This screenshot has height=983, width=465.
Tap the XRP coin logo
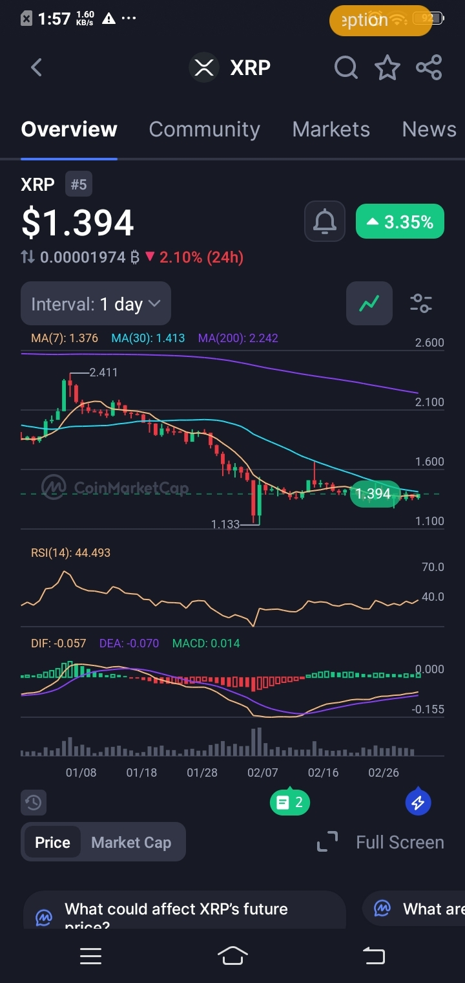[203, 67]
